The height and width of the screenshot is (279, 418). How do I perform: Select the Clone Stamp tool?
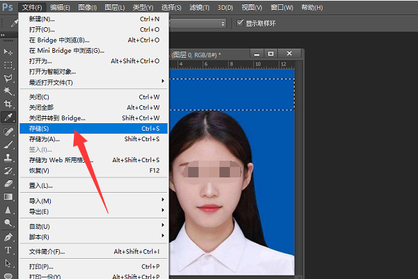pyautogui.click(x=8, y=158)
